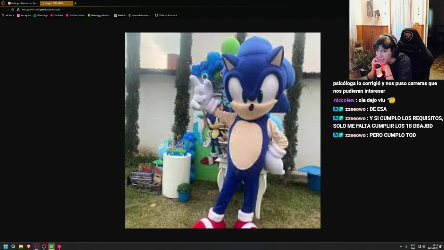Open the WhatsApp bookmark
This screenshot has height=250, width=444.
41,15
